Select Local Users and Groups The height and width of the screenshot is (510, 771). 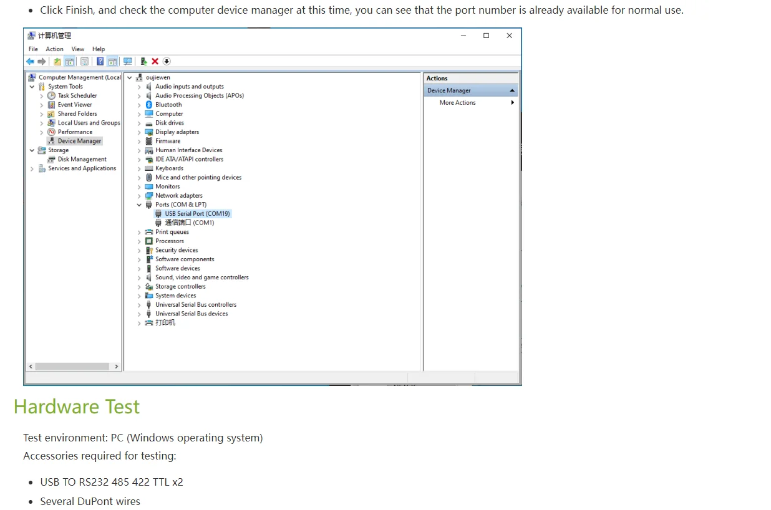(89, 123)
